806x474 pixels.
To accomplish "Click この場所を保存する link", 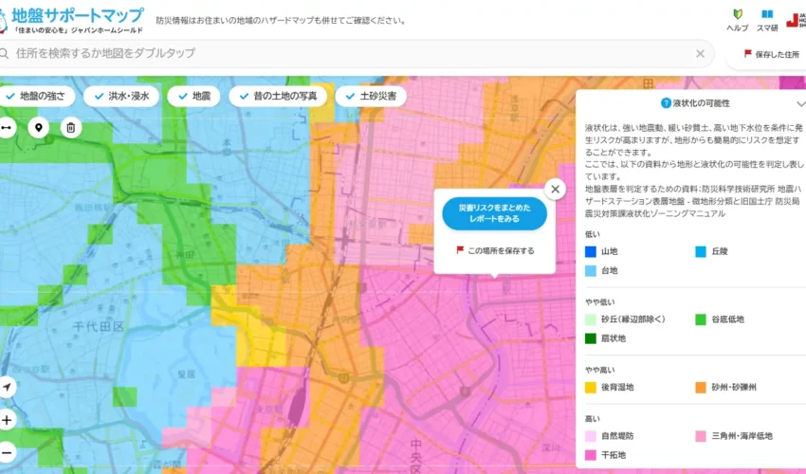I will [x=494, y=250].
